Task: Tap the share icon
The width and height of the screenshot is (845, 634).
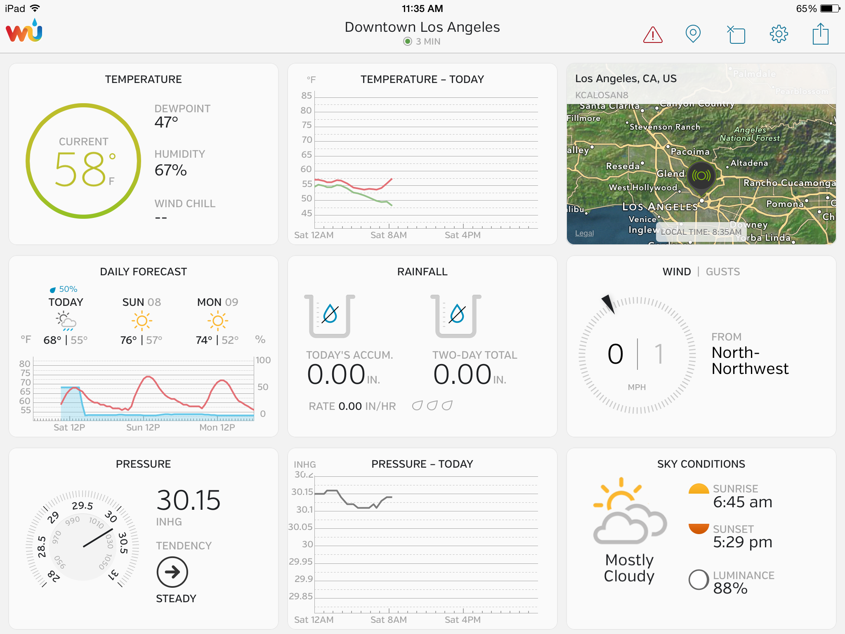Action: [820, 34]
